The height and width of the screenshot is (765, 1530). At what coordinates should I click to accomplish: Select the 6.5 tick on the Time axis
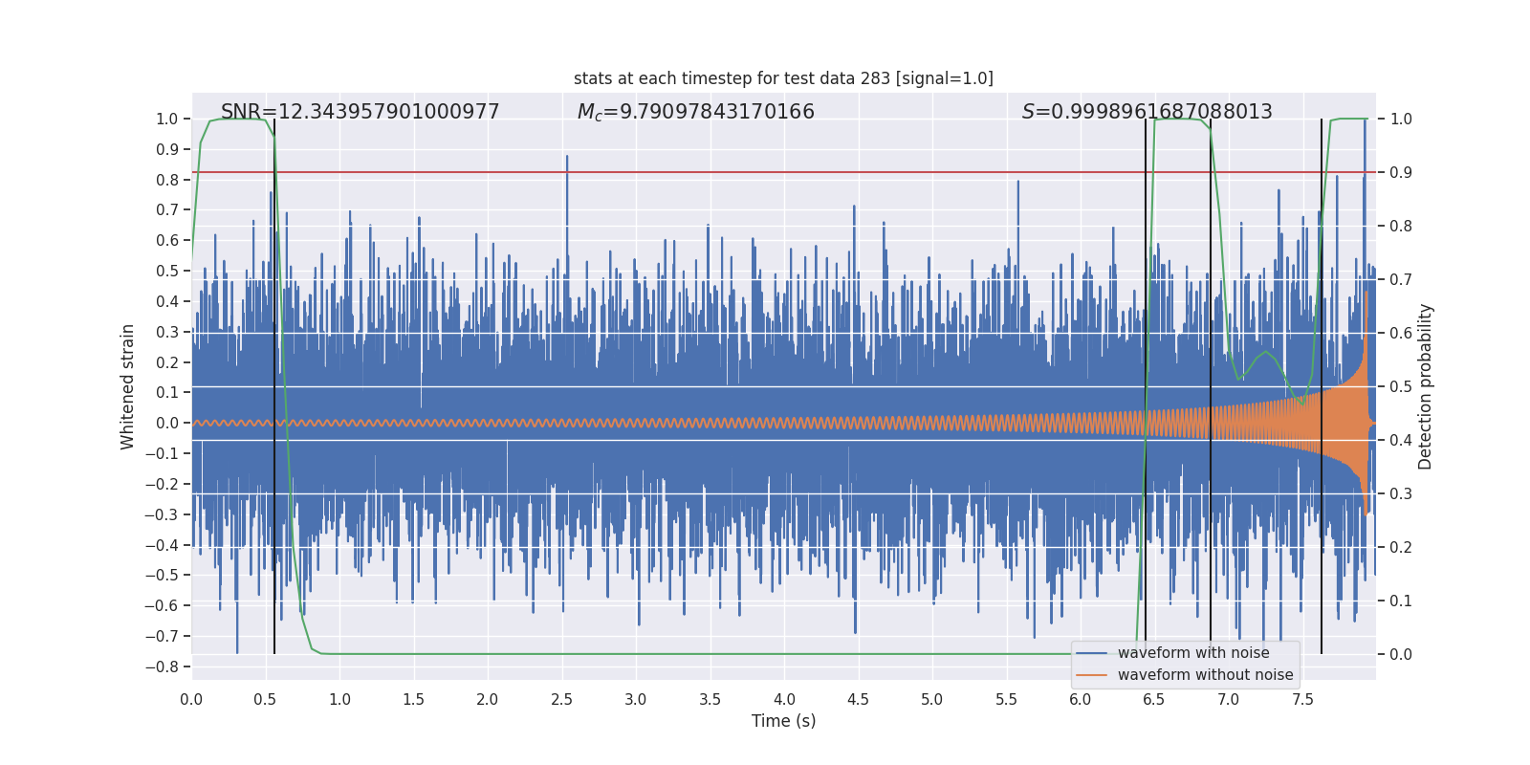pyautogui.click(x=1154, y=699)
